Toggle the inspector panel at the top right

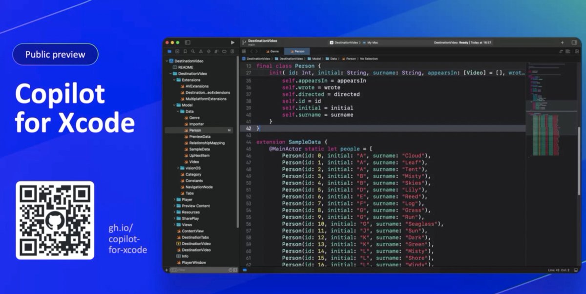tap(574, 42)
